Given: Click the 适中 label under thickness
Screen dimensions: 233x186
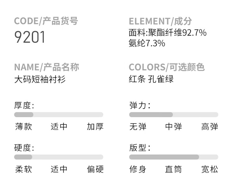Looking at the screenshot, I should point(59,127).
